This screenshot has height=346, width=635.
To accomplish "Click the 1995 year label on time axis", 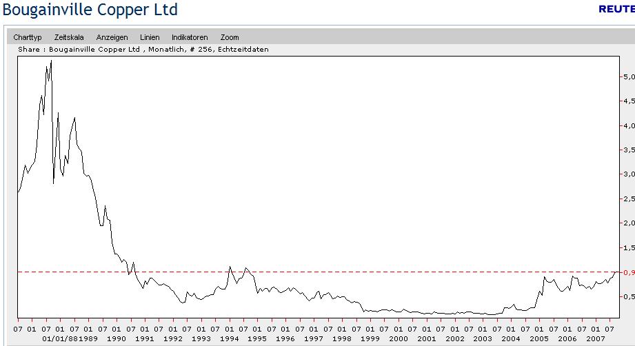I will pos(257,338).
